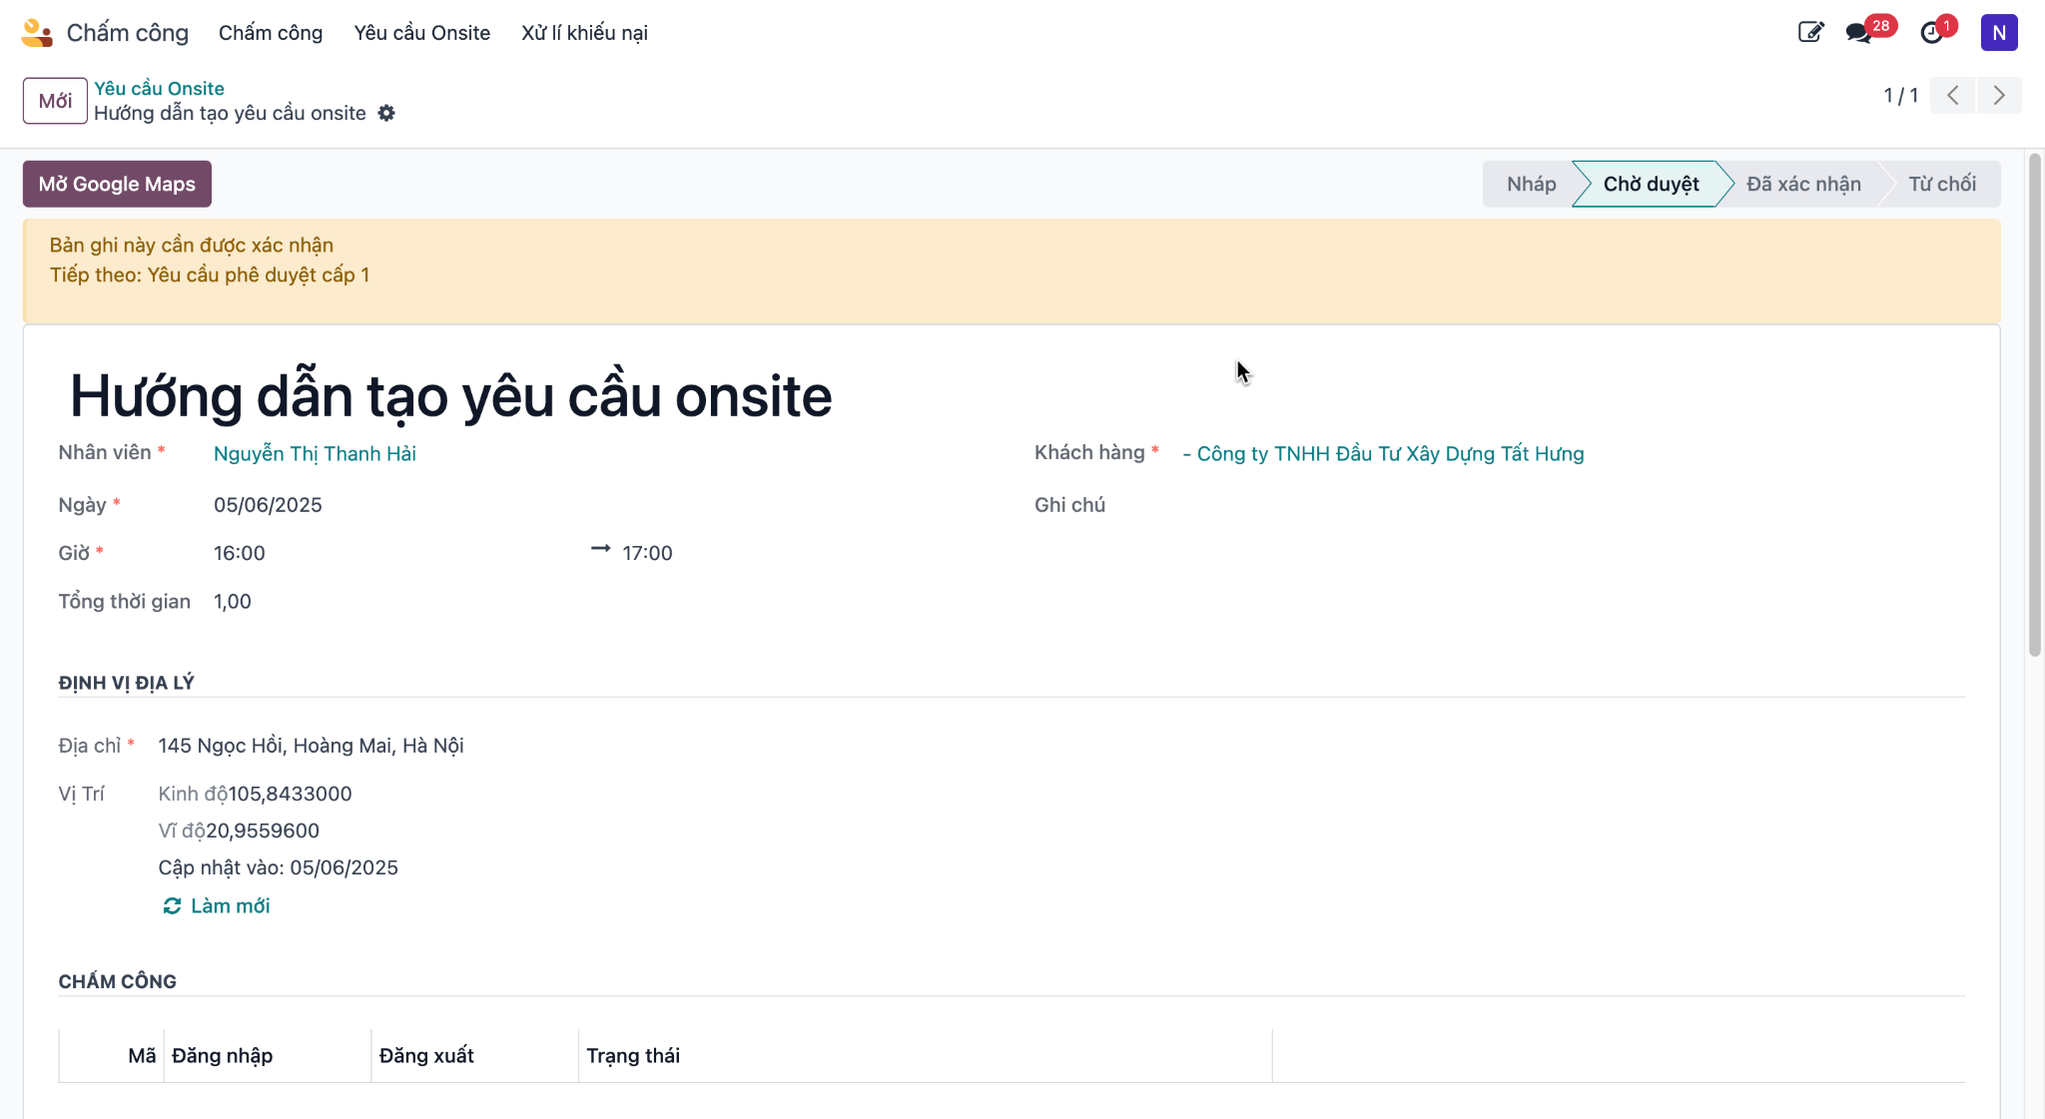Screen dimensions: 2045x1119
Task: Click the Vĩ độ value 20,9559600
Action: (x=263, y=831)
